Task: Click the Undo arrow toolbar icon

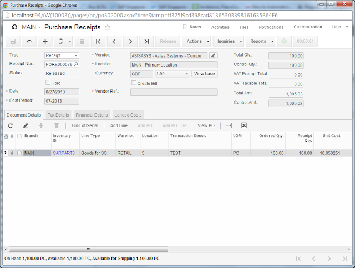Action: (x=29, y=41)
